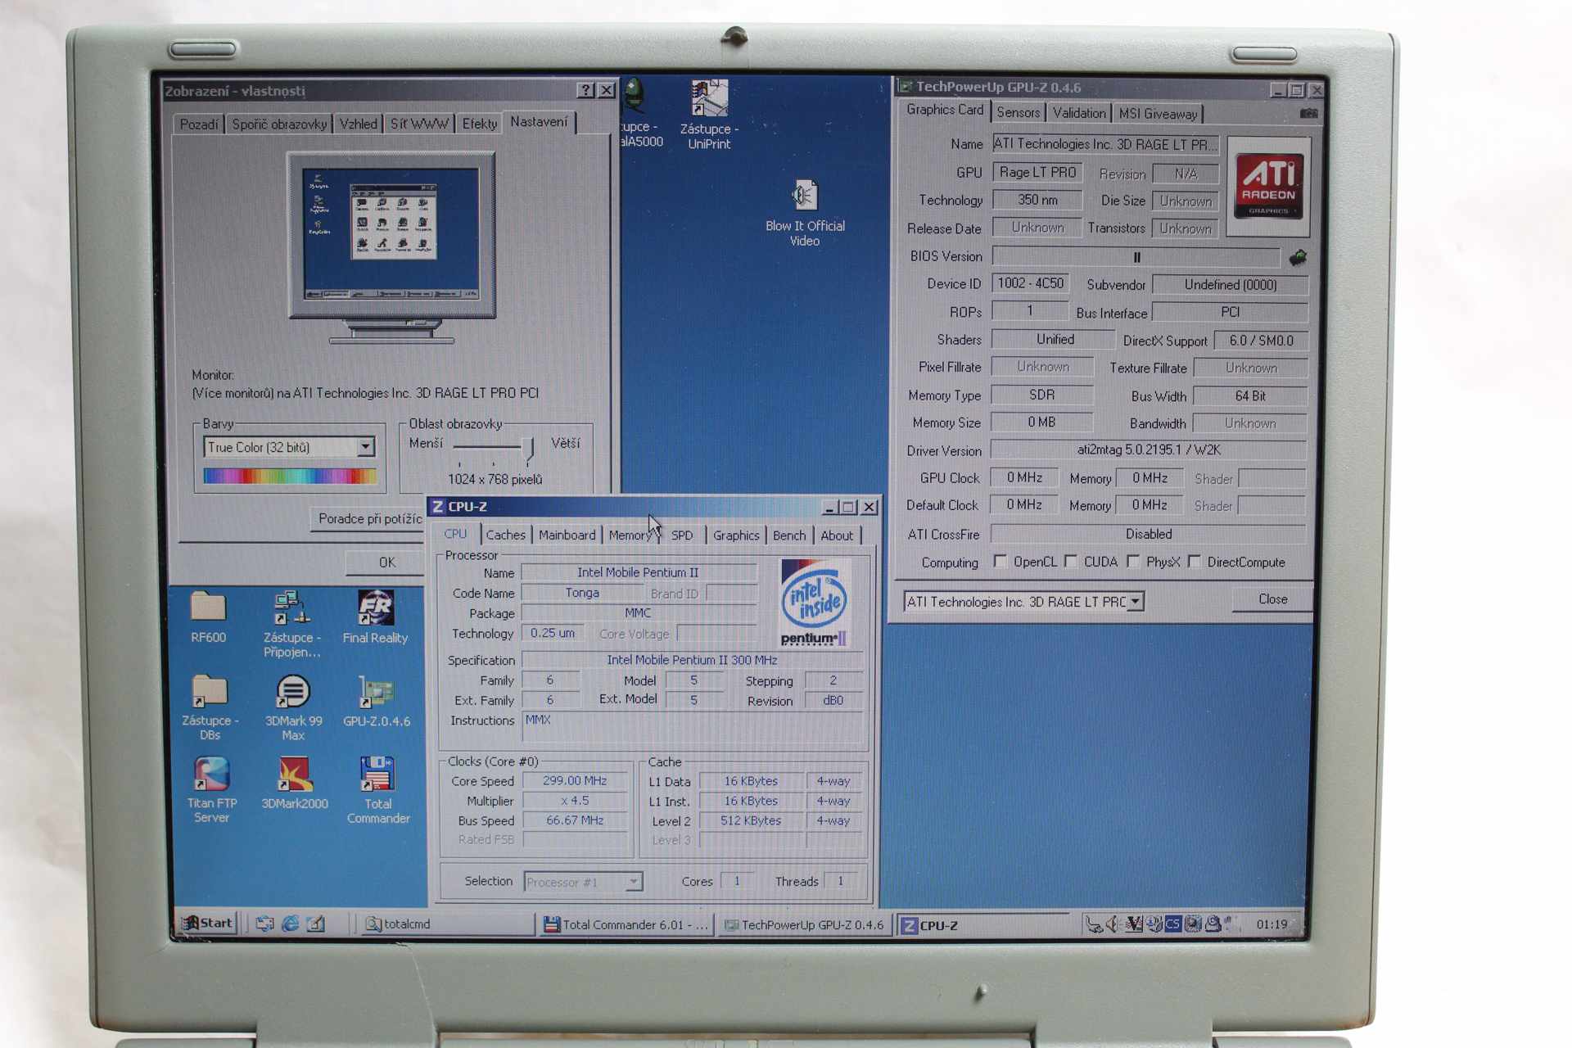
Task: Enable the OpenCL checkbox
Action: click(1000, 562)
